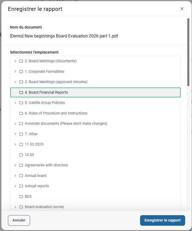Select the Annotate documents folder
Image resolution: width=192 pixels, height=231 pixels.
click(x=66, y=124)
